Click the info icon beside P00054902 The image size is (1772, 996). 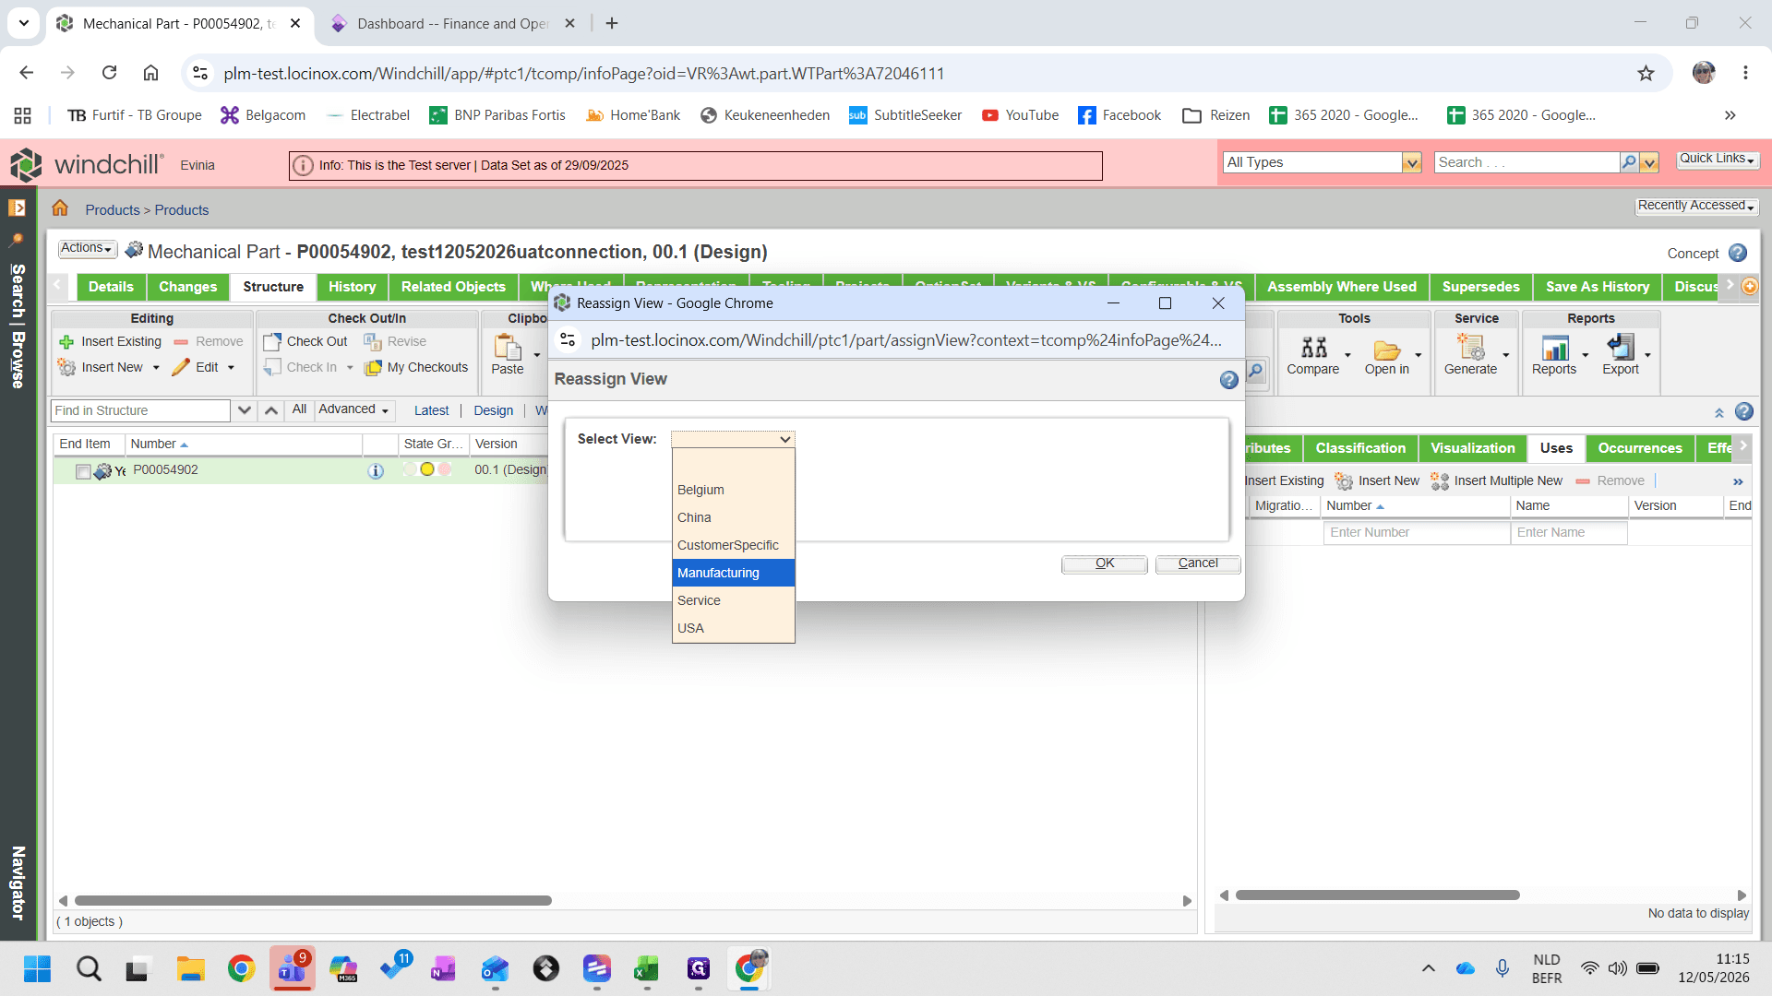pos(376,470)
